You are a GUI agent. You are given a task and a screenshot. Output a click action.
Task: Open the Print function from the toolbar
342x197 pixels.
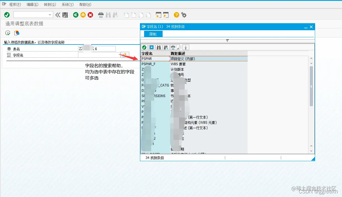coord(101,15)
